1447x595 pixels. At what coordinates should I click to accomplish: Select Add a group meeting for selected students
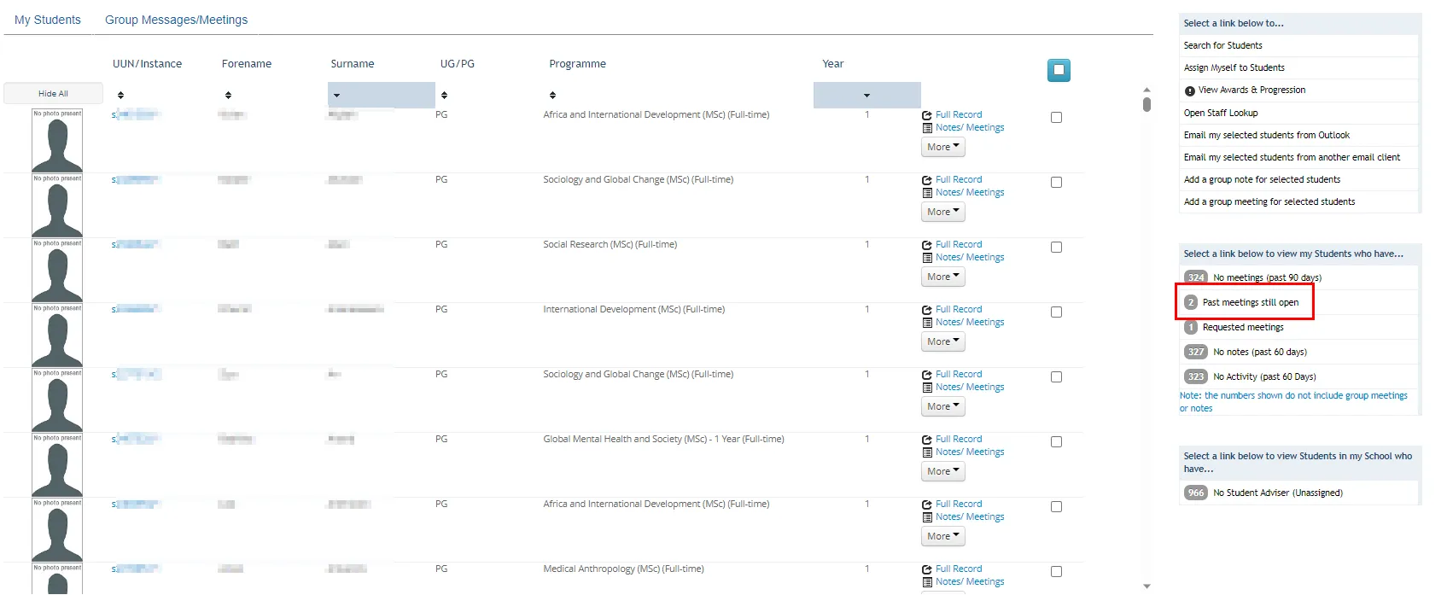pos(1269,201)
